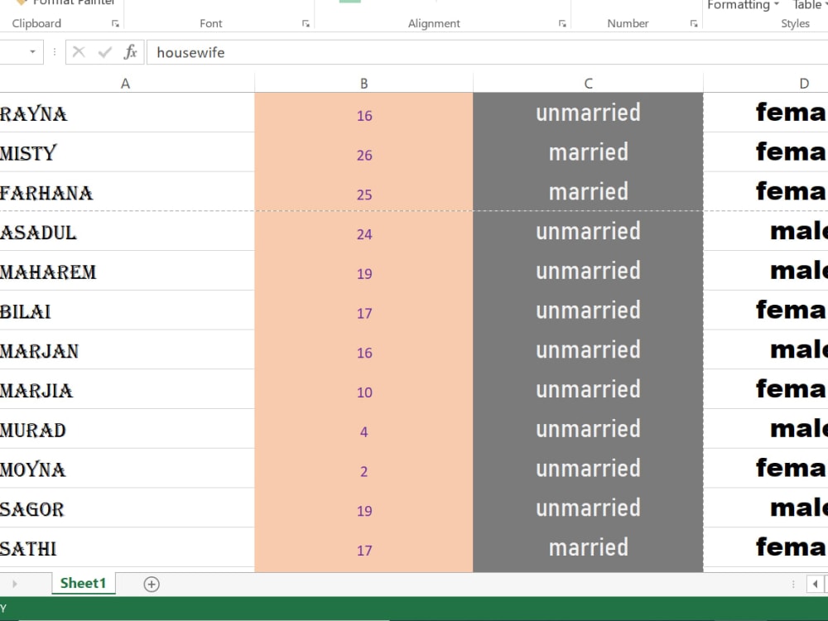Select age cell 26 in MISTY row
This screenshot has width=828, height=621.
[x=363, y=152]
